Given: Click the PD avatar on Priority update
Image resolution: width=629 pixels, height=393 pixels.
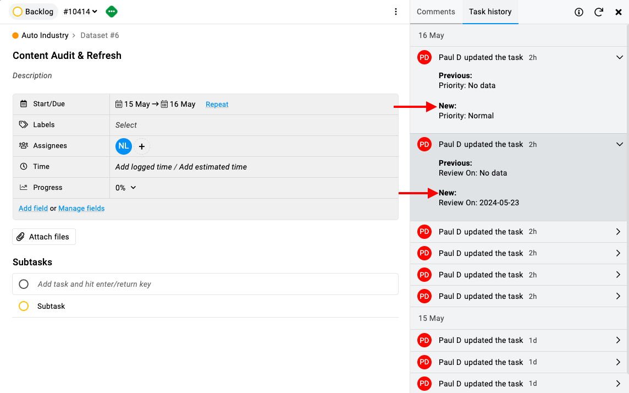Looking at the screenshot, I should [424, 57].
